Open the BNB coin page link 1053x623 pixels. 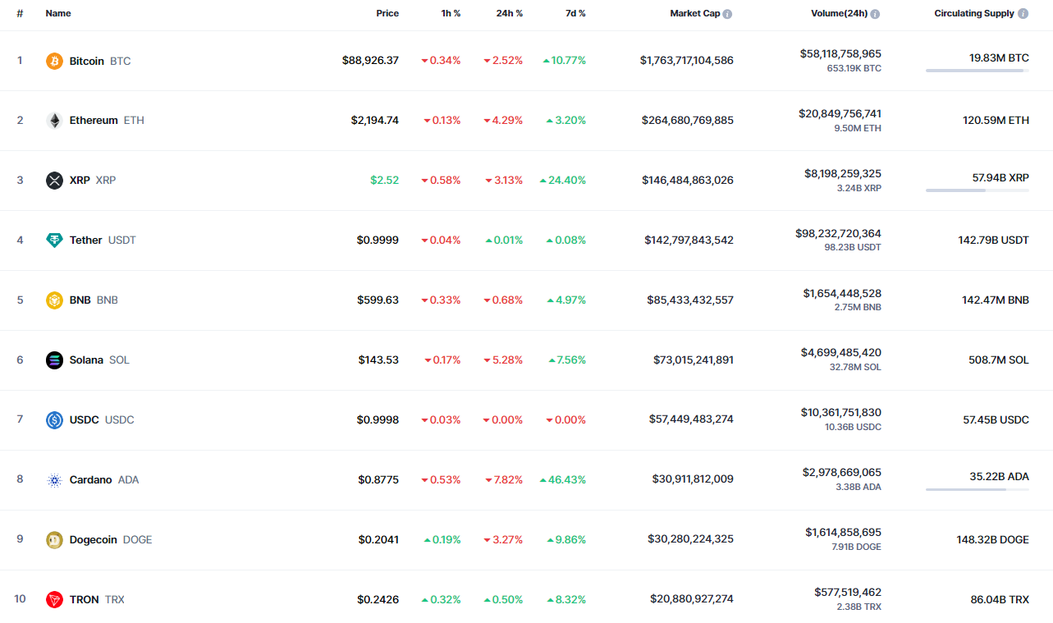point(80,300)
